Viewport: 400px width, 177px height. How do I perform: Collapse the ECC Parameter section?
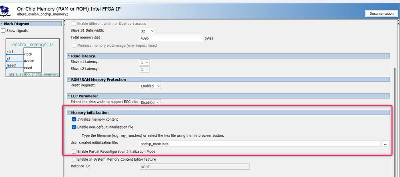pyautogui.click(x=228, y=96)
